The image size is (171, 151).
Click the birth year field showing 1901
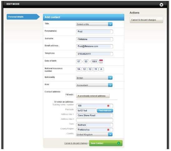95,62
